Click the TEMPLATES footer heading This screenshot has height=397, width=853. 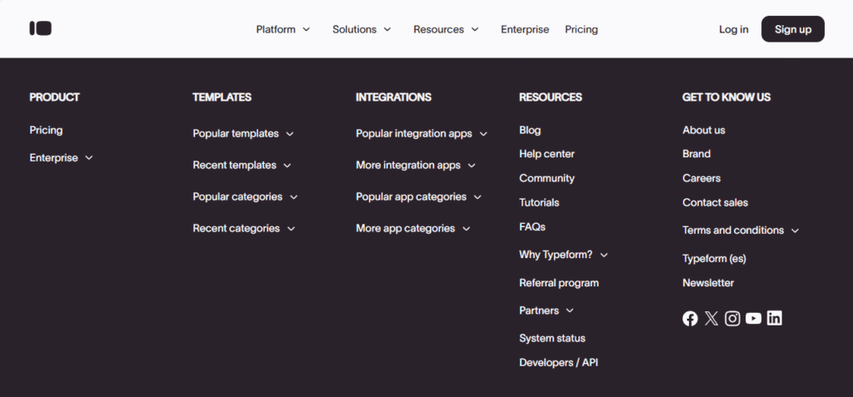point(222,97)
